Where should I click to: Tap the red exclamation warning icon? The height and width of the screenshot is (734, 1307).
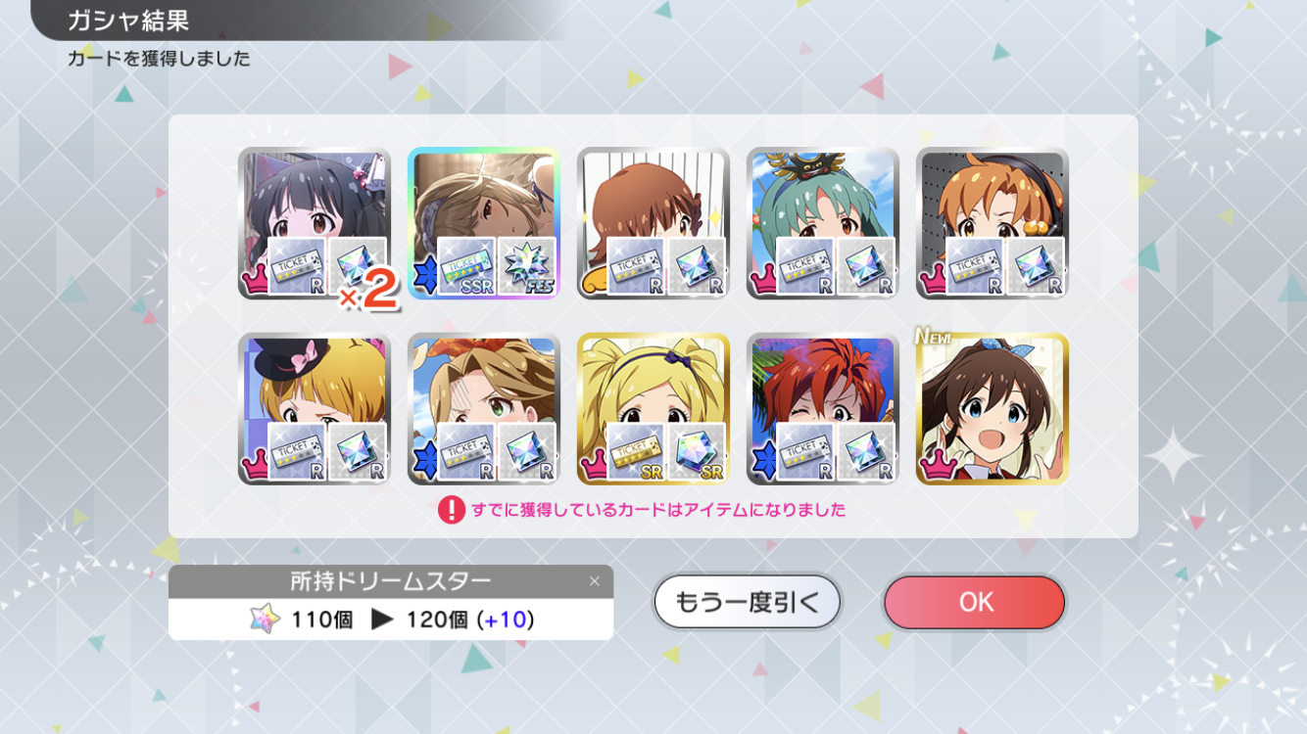[451, 510]
